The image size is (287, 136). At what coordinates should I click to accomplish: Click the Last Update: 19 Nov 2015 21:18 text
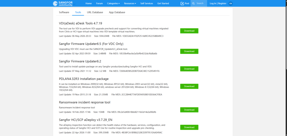pos(75,95)
